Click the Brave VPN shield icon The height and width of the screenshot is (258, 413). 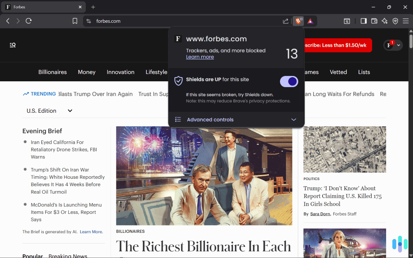[x=395, y=21]
